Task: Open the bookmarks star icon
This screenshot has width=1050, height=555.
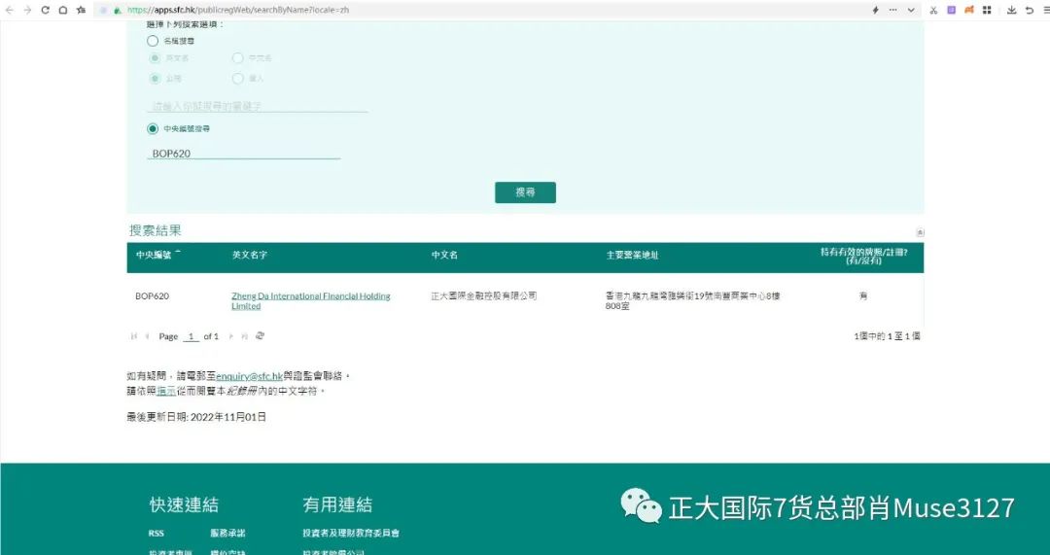Action: (81, 10)
